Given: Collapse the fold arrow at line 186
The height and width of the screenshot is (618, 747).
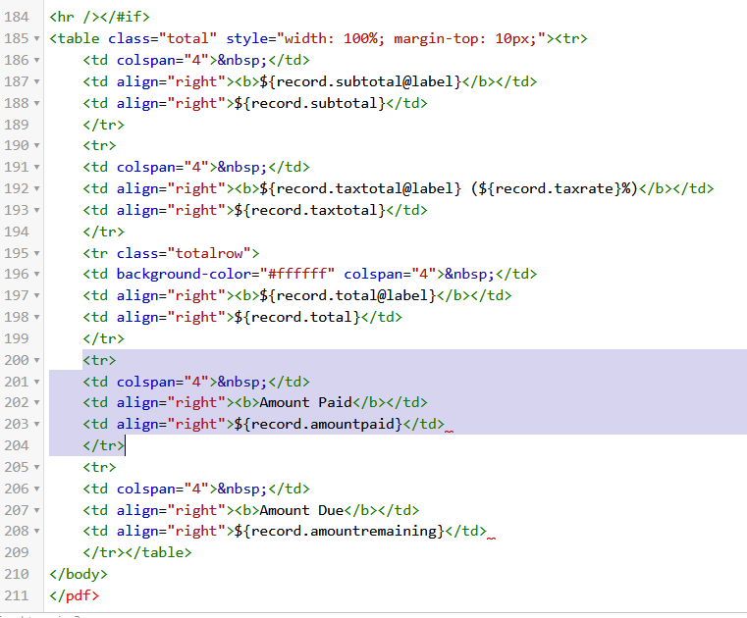Looking at the screenshot, I should pyautogui.click(x=36, y=61).
